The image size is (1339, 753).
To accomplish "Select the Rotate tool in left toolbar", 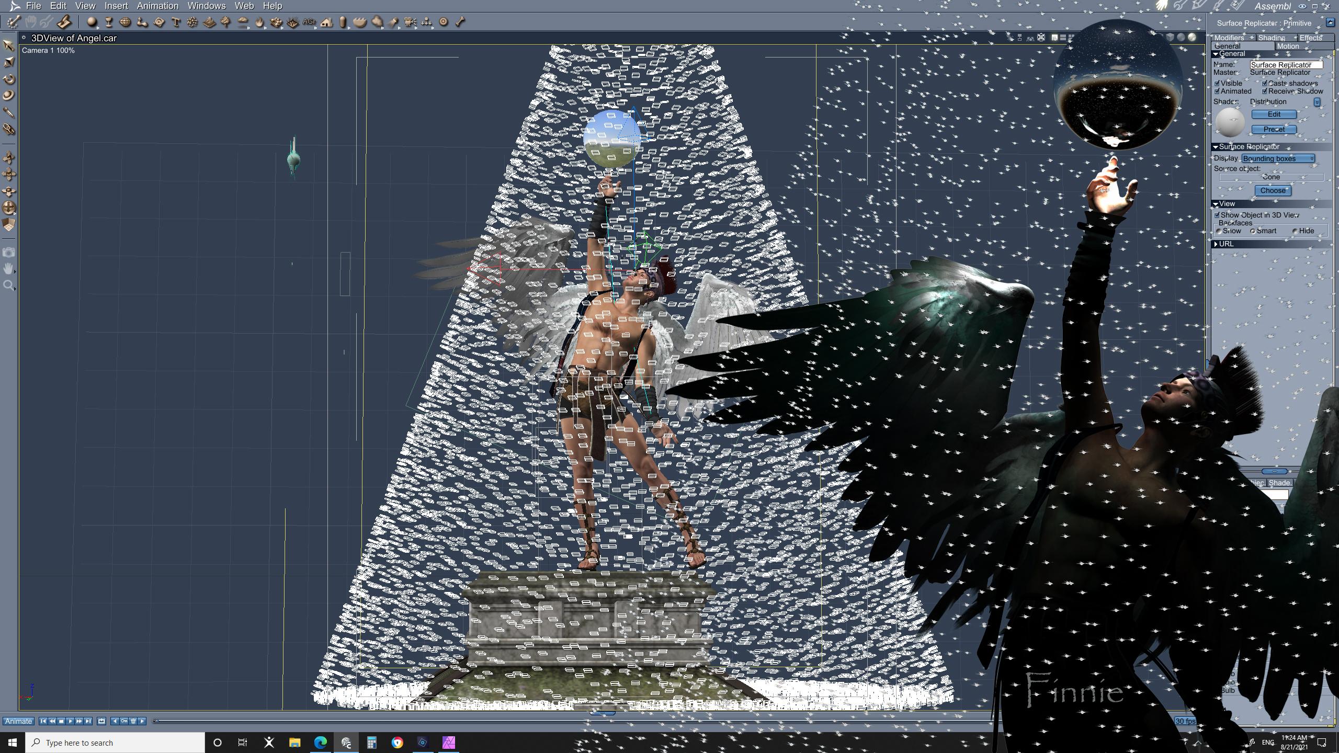I will pos(8,79).
